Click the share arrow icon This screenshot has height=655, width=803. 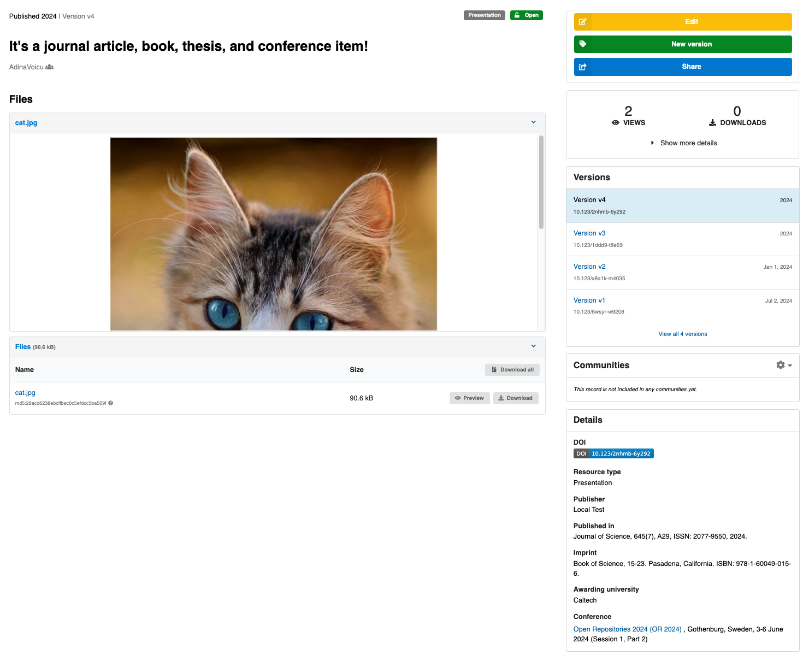coord(583,67)
